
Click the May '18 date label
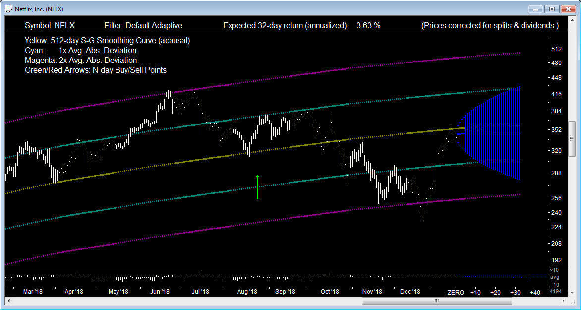click(118, 292)
